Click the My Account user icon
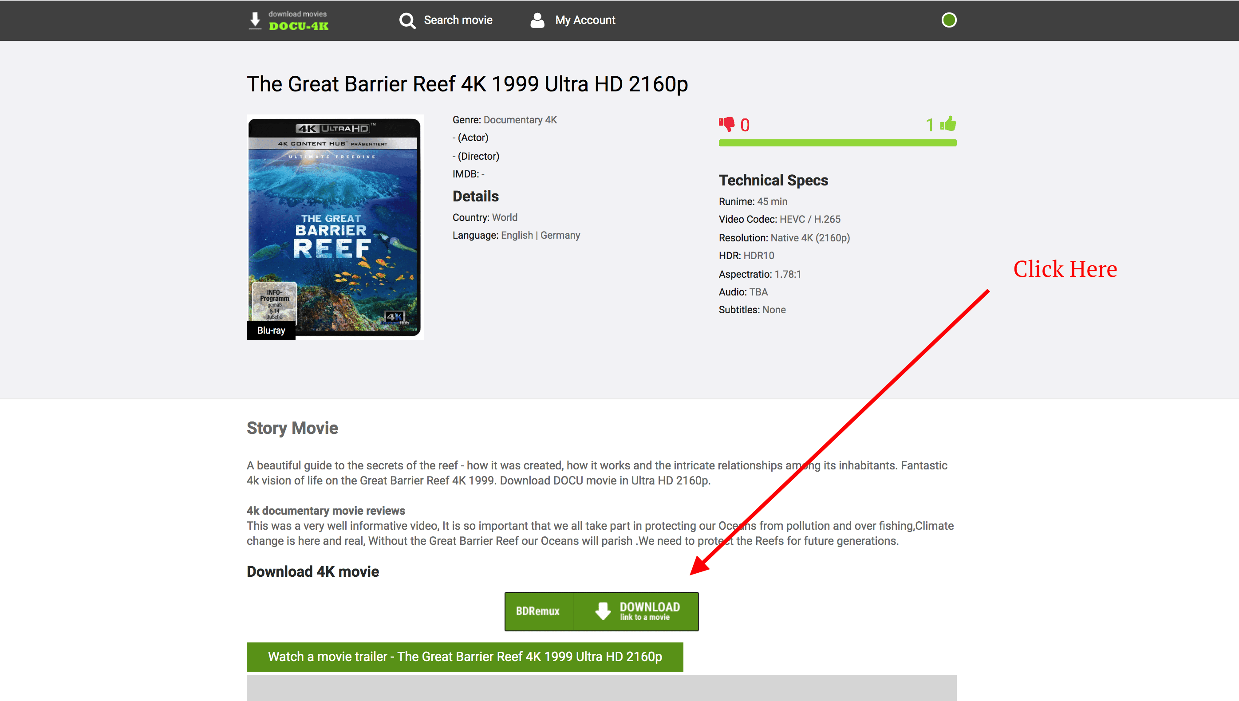Viewport: 1239px width, 701px height. (537, 20)
